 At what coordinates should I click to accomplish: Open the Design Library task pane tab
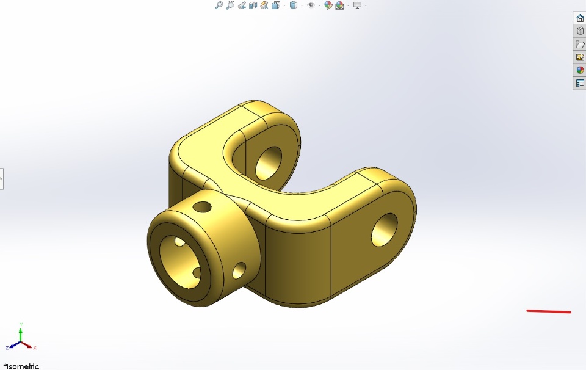[580, 31]
